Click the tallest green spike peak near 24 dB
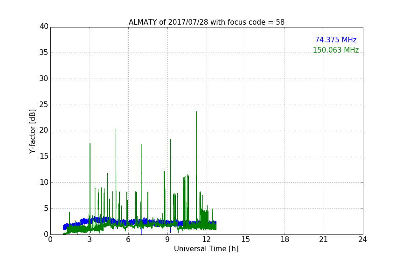This screenshot has height=268, width=403. pos(196,112)
